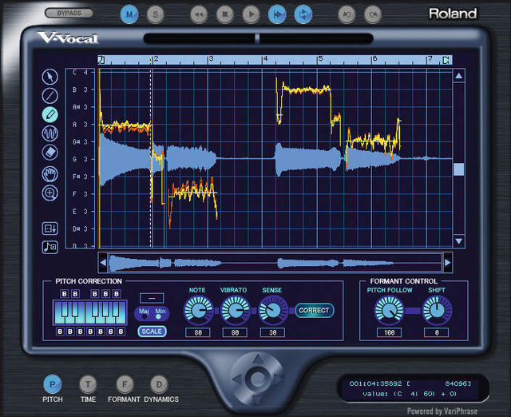Click the play-with-bar button beside Play
The image size is (511, 417).
point(277,14)
